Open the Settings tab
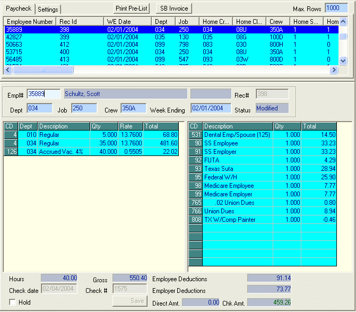The height and width of the screenshot is (312, 356). 48,10
